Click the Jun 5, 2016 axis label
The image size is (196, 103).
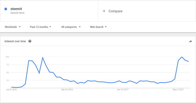[x=11, y=90]
